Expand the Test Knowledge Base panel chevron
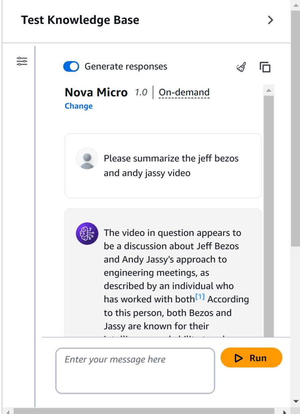The width and height of the screenshot is (300, 414). click(x=270, y=20)
